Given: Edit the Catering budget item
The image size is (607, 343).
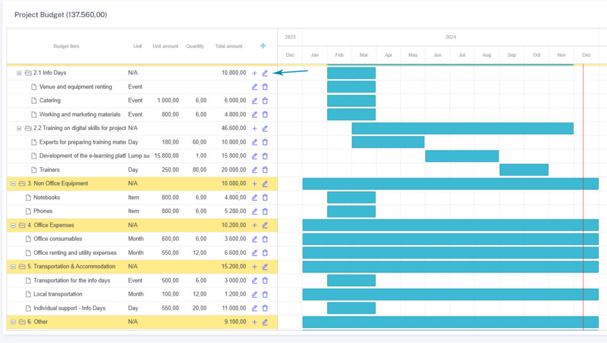Looking at the screenshot, I should (254, 101).
